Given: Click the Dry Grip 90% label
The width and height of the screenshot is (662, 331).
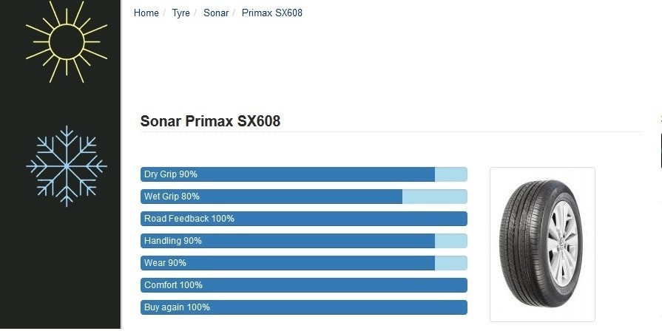Looking at the screenshot, I should tap(171, 174).
